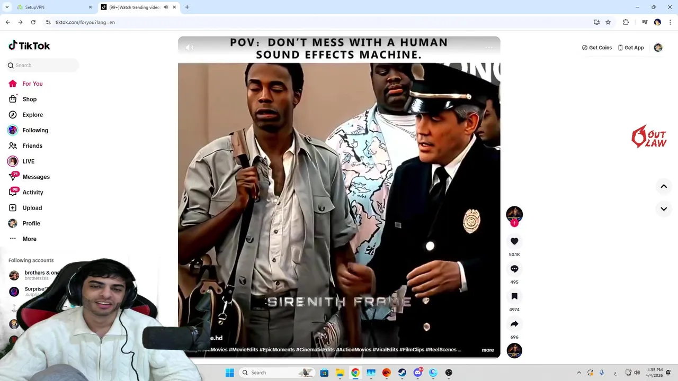
Task: Go to previous video with the up chevron
Action: click(664, 186)
